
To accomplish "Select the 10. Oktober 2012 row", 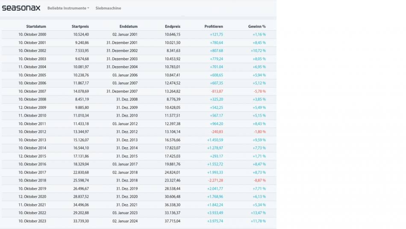I will coord(32,132).
